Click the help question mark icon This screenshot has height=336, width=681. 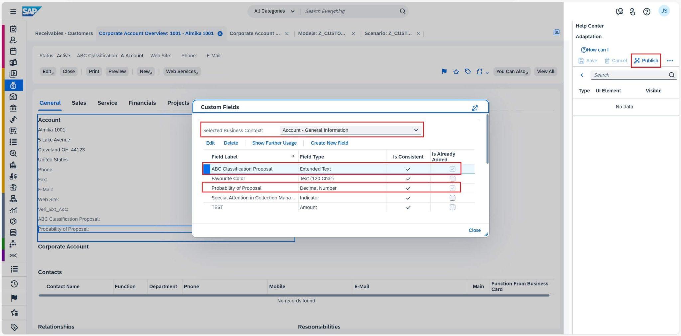646,12
